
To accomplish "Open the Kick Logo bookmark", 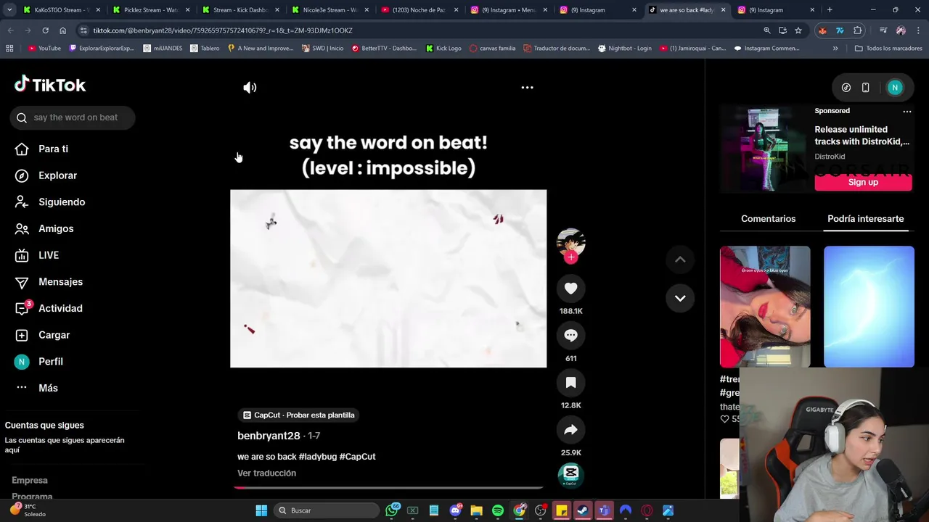I will [x=443, y=49].
